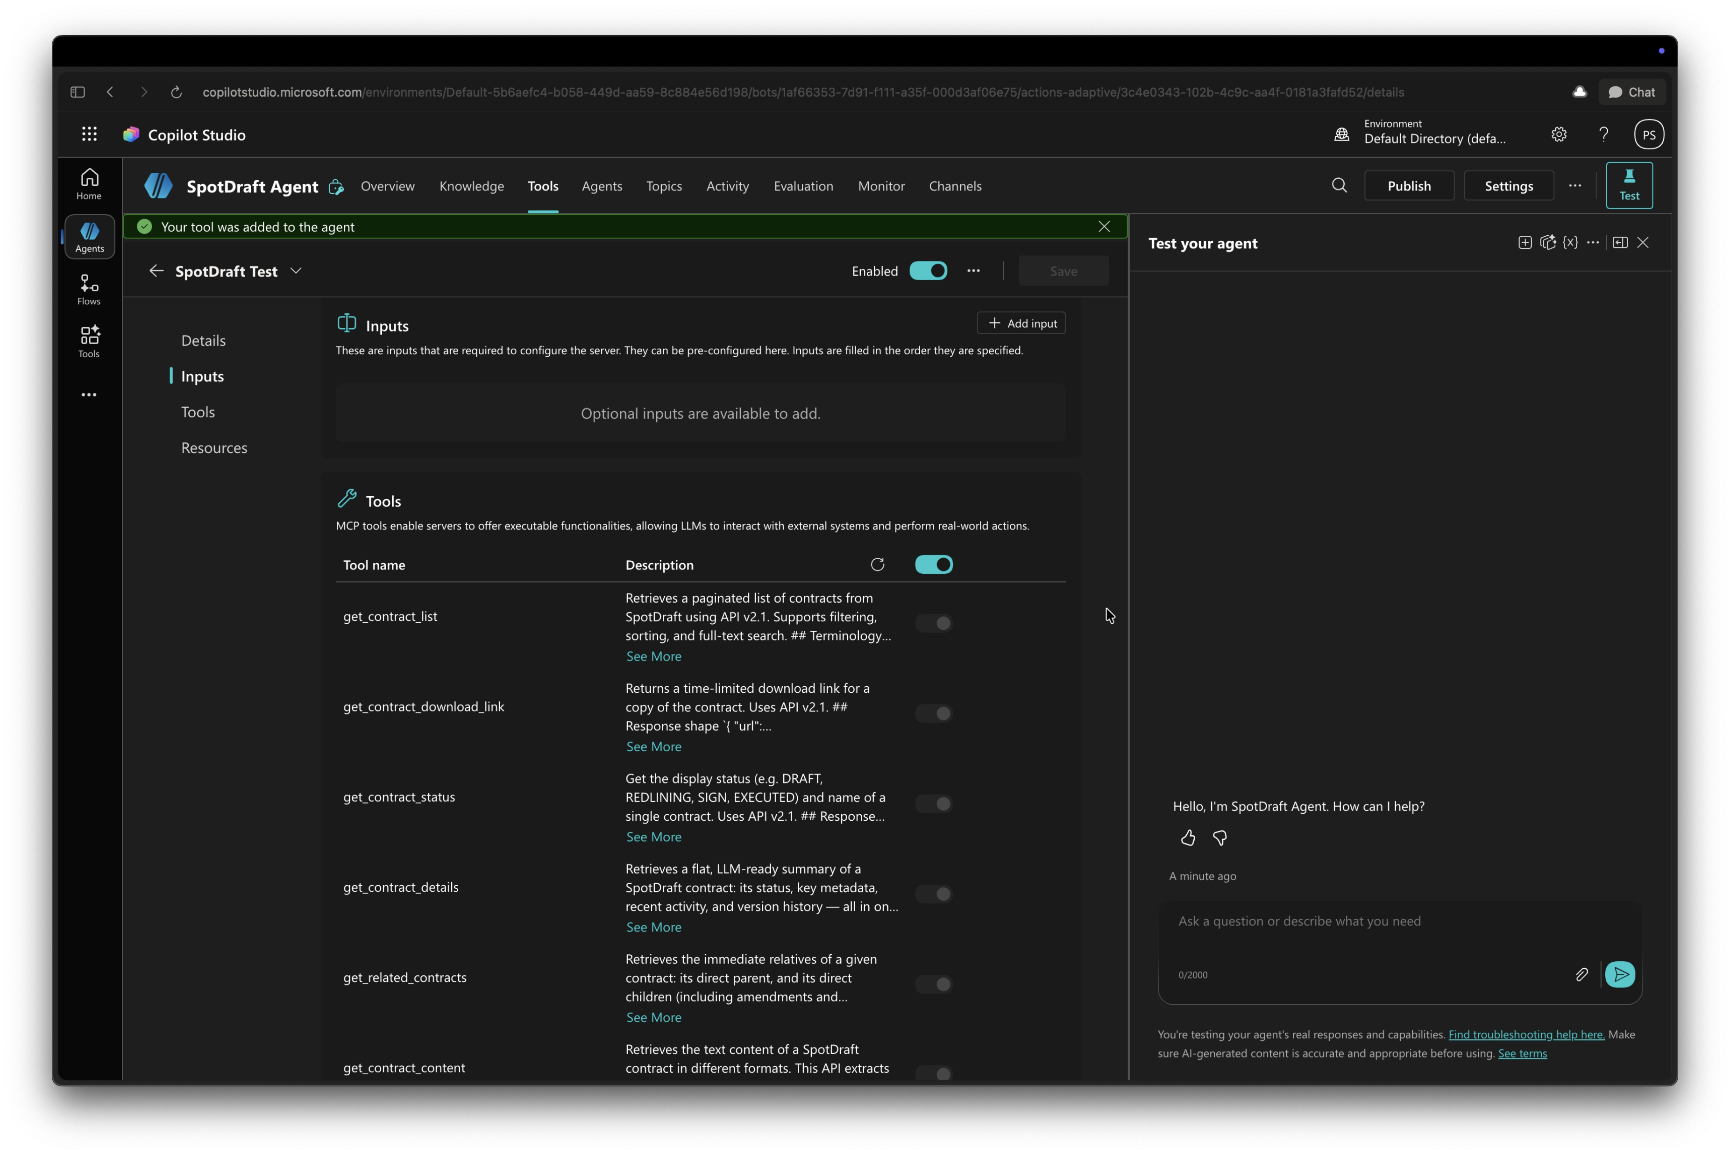Screen dimensions: 1730x1155
Task: Enable the get_contract_status tool
Action: click(934, 804)
